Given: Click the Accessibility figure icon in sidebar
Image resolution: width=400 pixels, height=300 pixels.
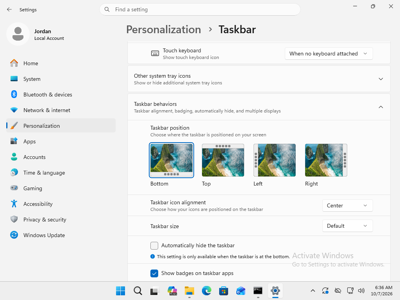Looking at the screenshot, I should point(14,204).
